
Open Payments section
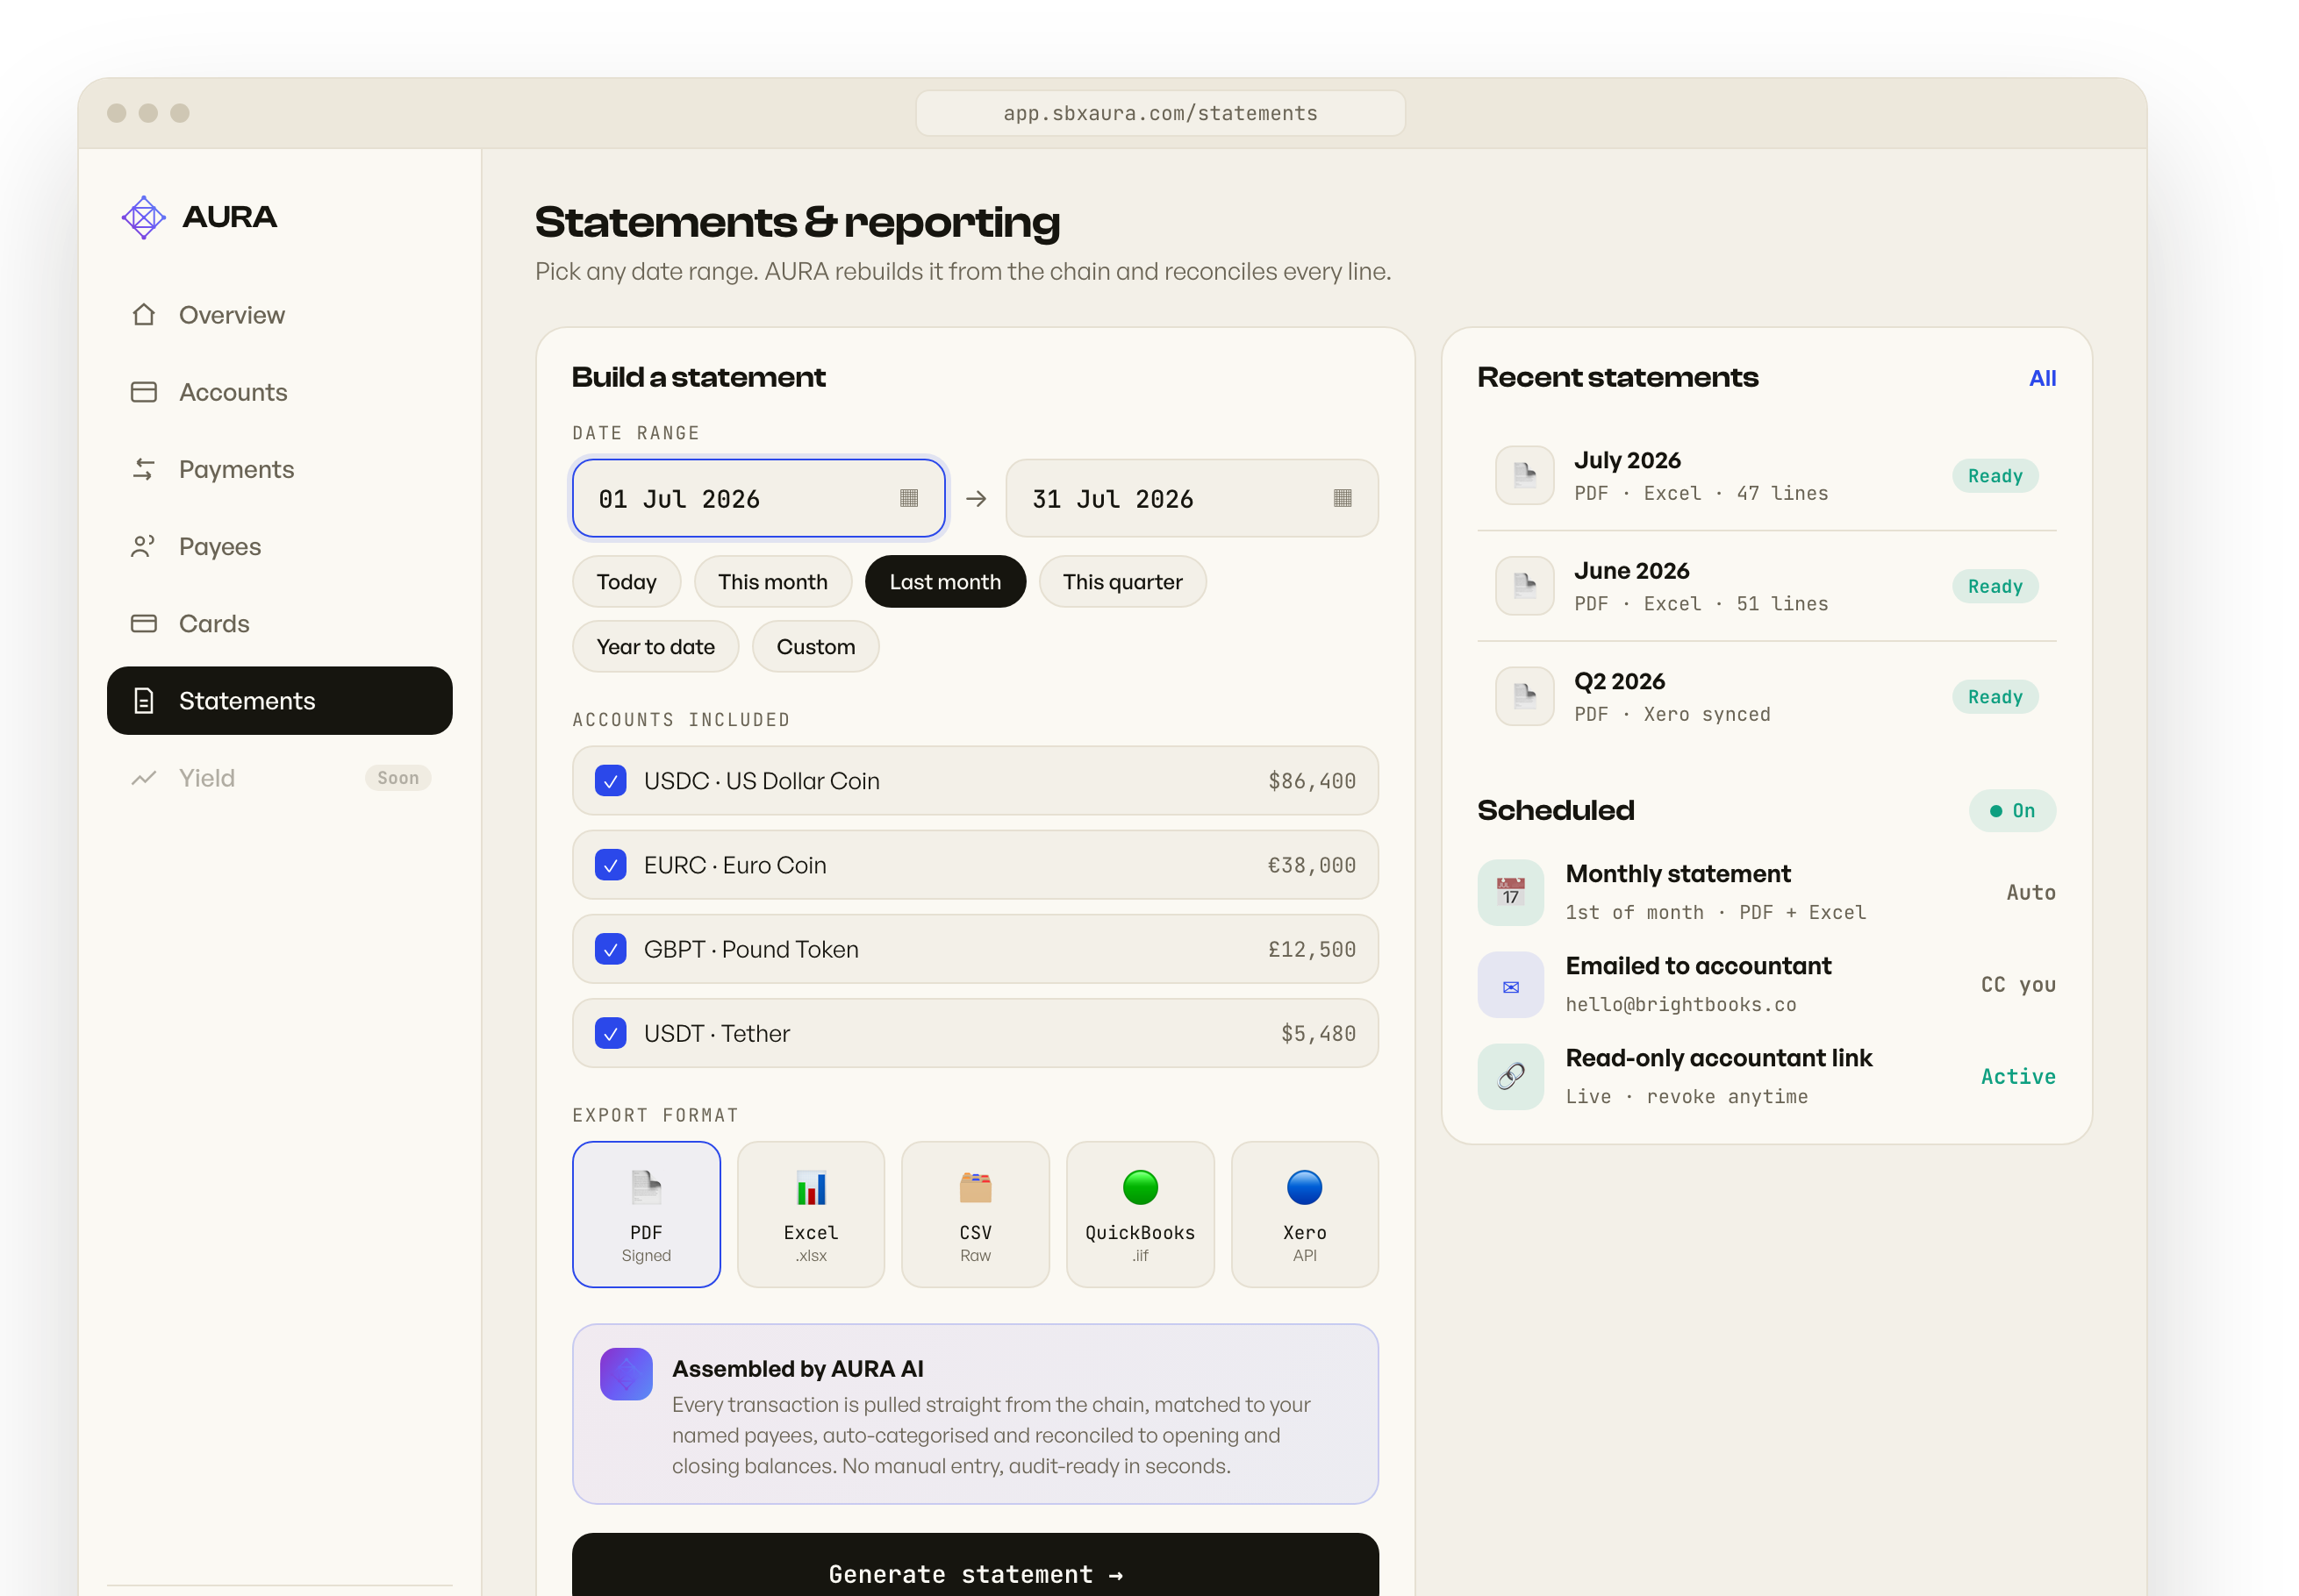[280, 469]
